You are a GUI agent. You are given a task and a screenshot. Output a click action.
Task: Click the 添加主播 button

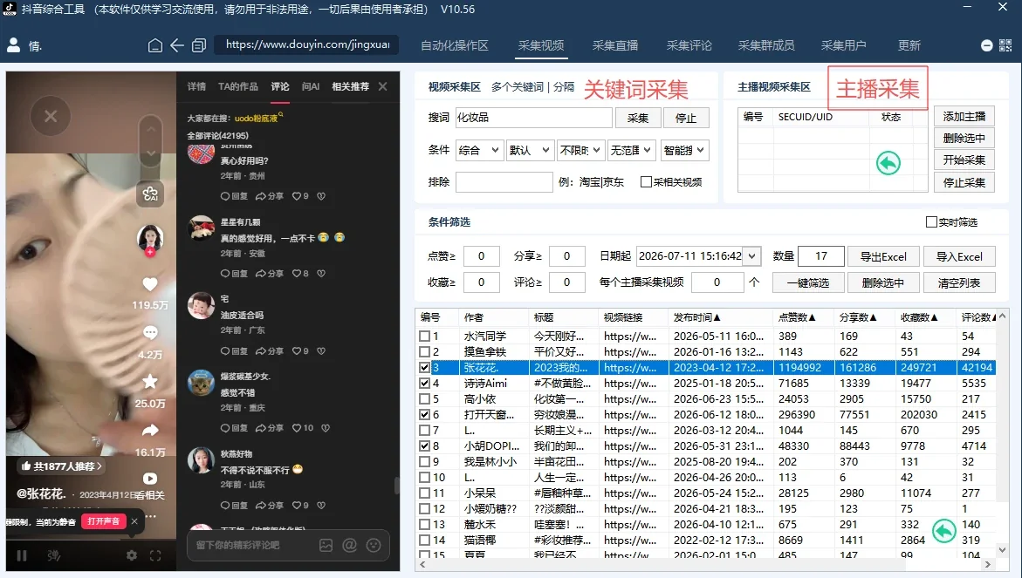coord(964,117)
